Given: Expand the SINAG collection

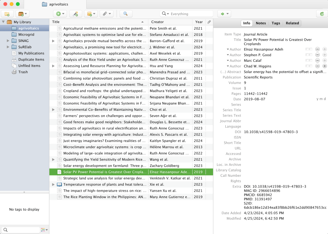Looking at the screenshot, I should (8, 41).
